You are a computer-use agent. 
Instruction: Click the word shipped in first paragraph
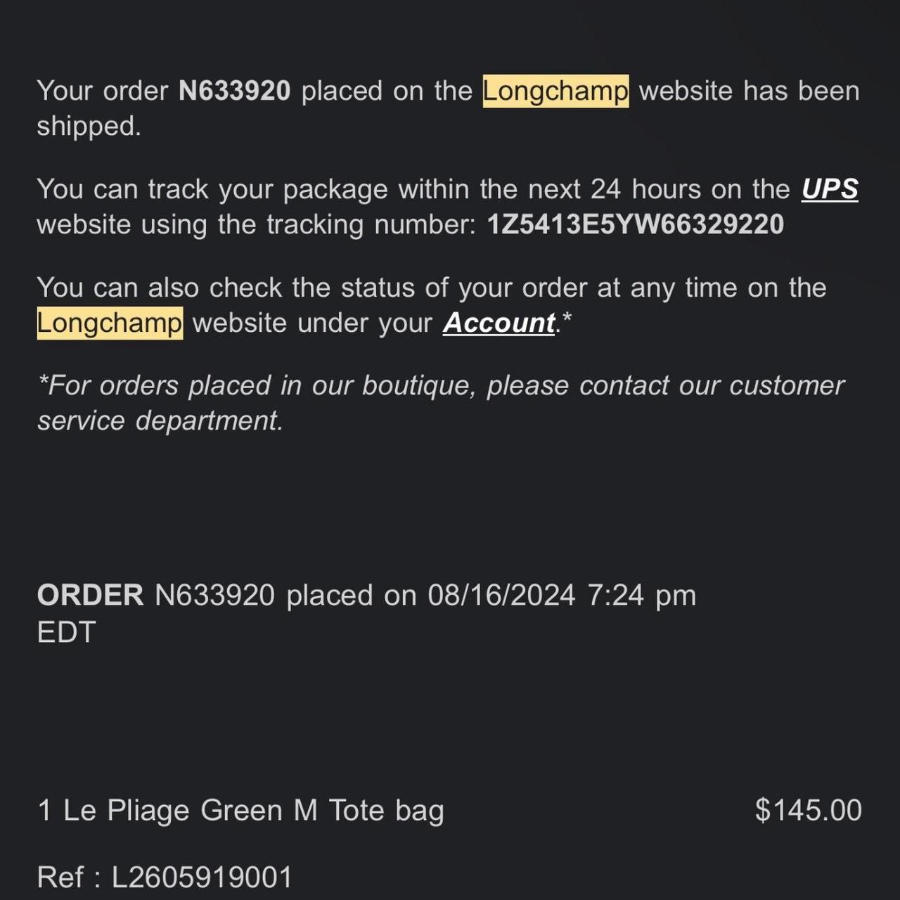pyautogui.click(x=89, y=127)
